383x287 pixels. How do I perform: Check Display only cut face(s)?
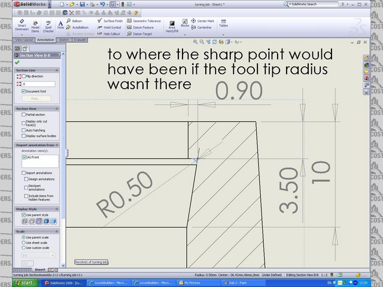click(x=24, y=123)
